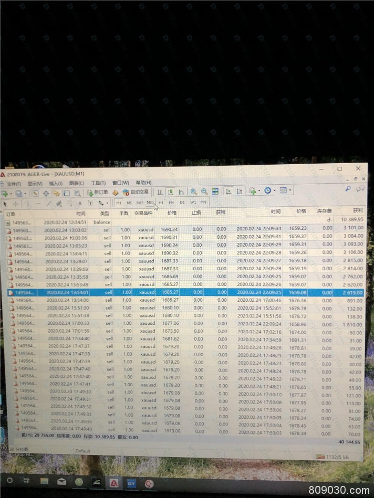The width and height of the screenshot is (374, 498).
Task: Click the indicators list icon
Action: [253, 190]
